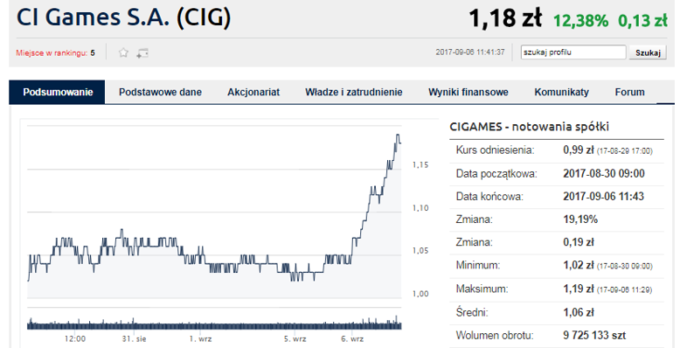Open the Akcjonariat tab
The height and width of the screenshot is (348, 687).
coord(253,92)
